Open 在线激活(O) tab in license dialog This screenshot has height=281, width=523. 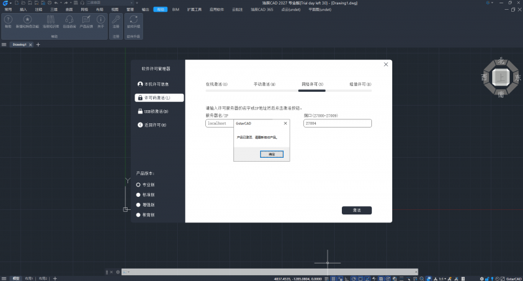pos(216,85)
